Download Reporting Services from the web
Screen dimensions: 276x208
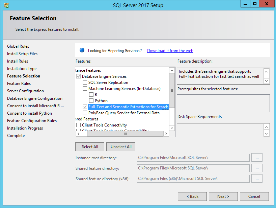coord(170,51)
